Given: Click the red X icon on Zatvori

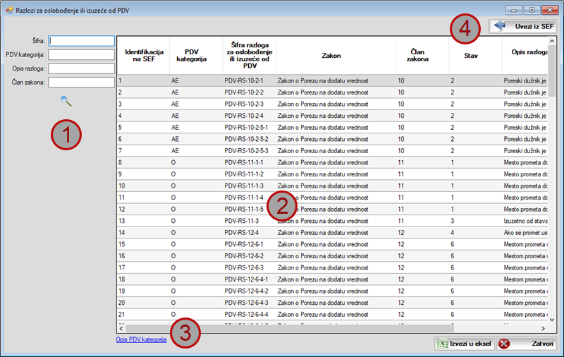Looking at the screenshot, I should [x=504, y=344].
